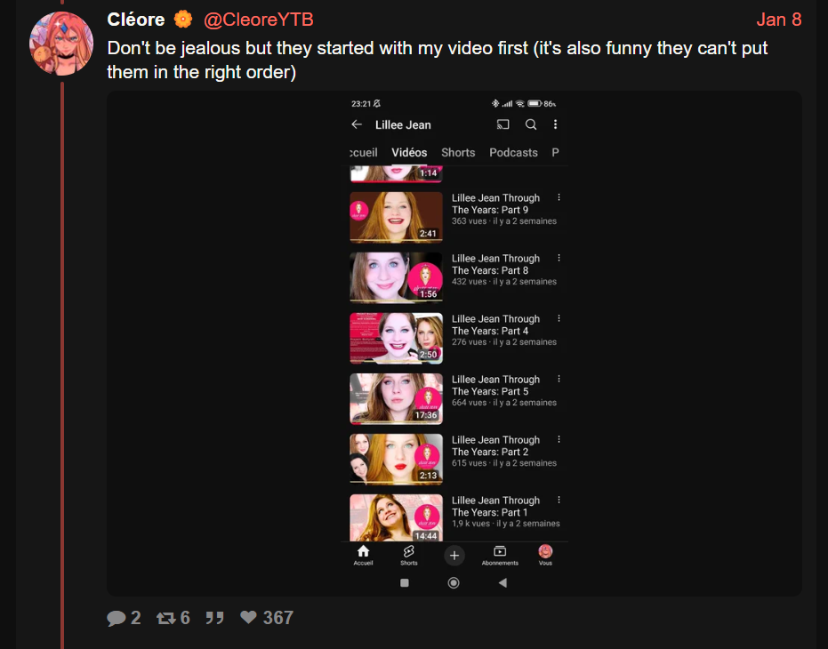This screenshot has width=828, height=649.
Task: Tap the back arrow beside Lillee Jean
Action: tap(357, 124)
